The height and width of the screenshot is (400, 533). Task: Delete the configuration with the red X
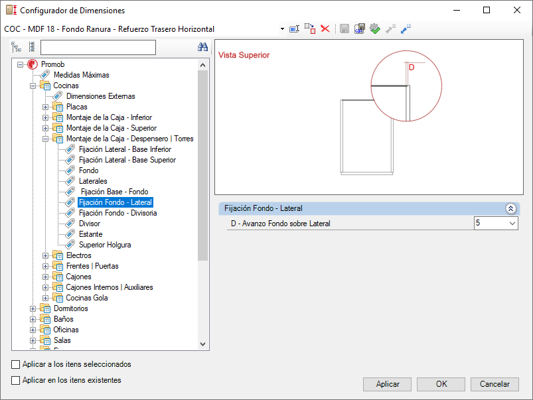[325, 29]
